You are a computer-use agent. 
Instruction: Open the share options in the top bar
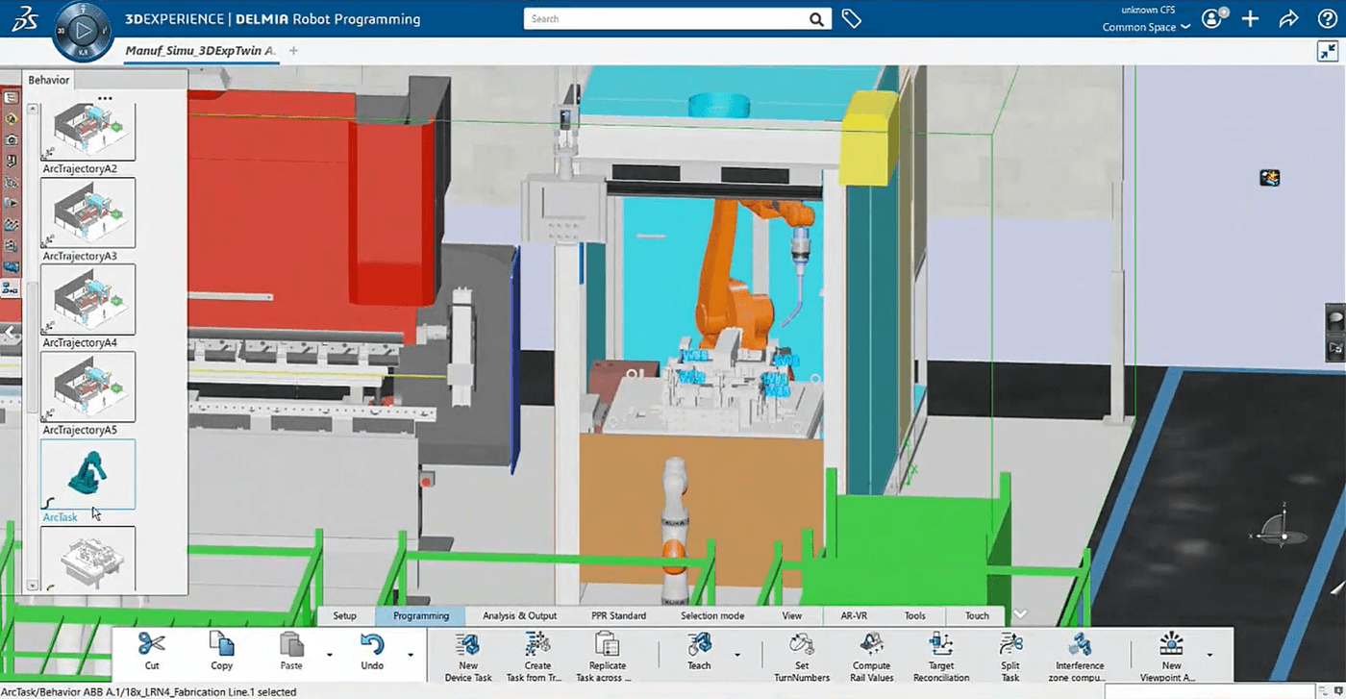1288,18
